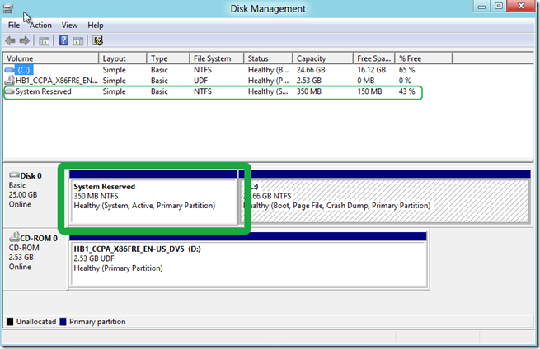Maximize the Disk Management window
Screen dimensions: 540x349
click(x=498, y=7)
